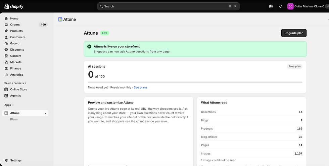Open the notifications bell

281,6
